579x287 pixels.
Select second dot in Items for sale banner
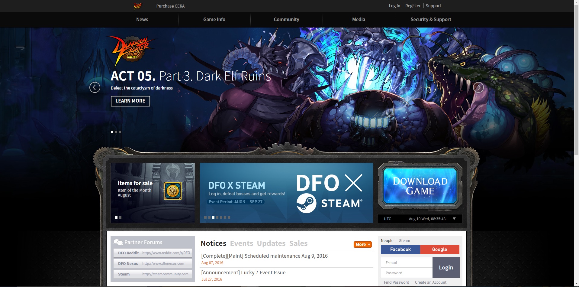(120, 217)
